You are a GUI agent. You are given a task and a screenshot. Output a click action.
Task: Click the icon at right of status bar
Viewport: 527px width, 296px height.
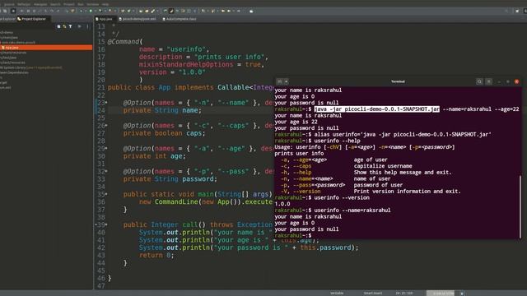[x=462, y=293]
